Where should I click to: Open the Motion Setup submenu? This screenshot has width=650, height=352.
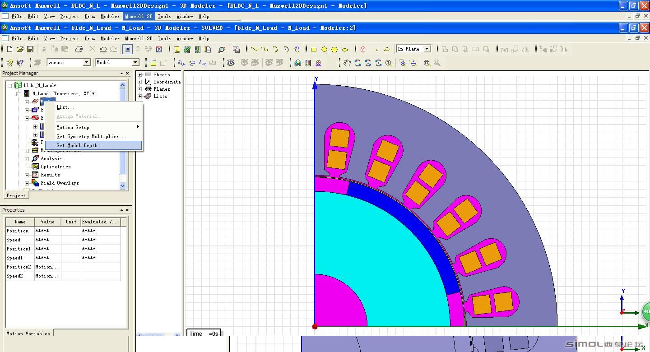(x=93, y=127)
